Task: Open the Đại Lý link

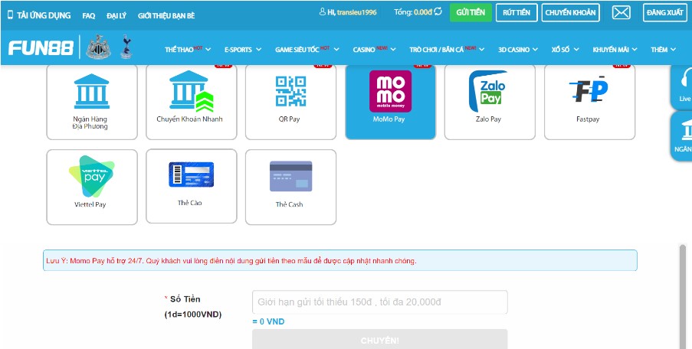Action: (116, 15)
